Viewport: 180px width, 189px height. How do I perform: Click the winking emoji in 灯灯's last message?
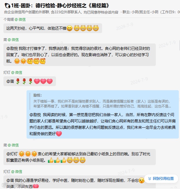(x=142, y=180)
